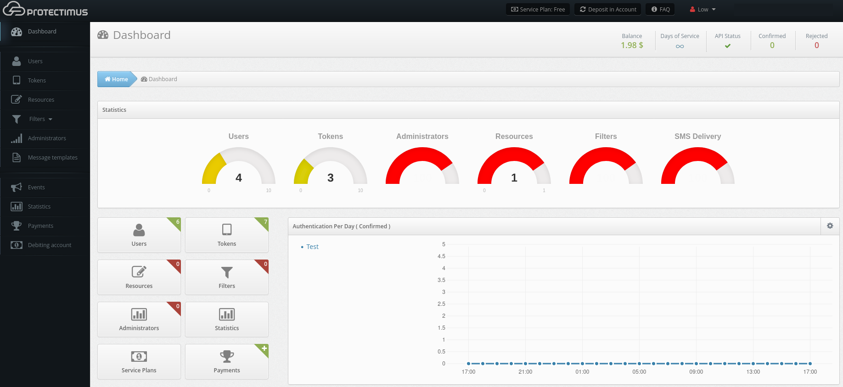Click the Service Plan: Free button
Image resolution: width=843 pixels, height=387 pixels.
pos(538,9)
